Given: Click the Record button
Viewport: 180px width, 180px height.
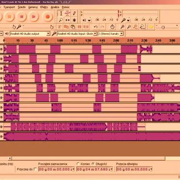Looking at the screenshot, I should coord(47,16).
